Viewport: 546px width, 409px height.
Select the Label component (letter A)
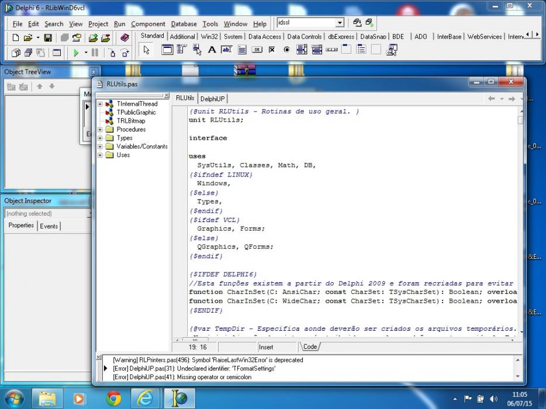tap(212, 50)
